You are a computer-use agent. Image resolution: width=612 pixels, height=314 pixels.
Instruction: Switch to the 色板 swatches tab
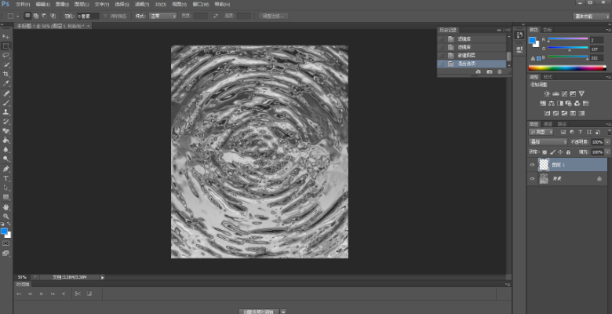tap(547, 30)
